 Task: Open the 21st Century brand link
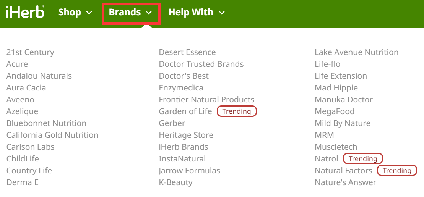pos(30,52)
